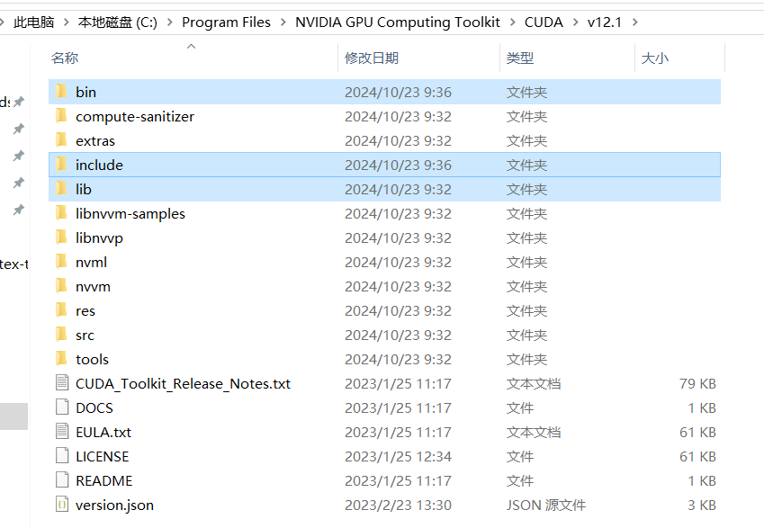Go to 本地磁盘 (C:) in the breadcrumb
This screenshot has width=764, height=528.
tap(117, 22)
